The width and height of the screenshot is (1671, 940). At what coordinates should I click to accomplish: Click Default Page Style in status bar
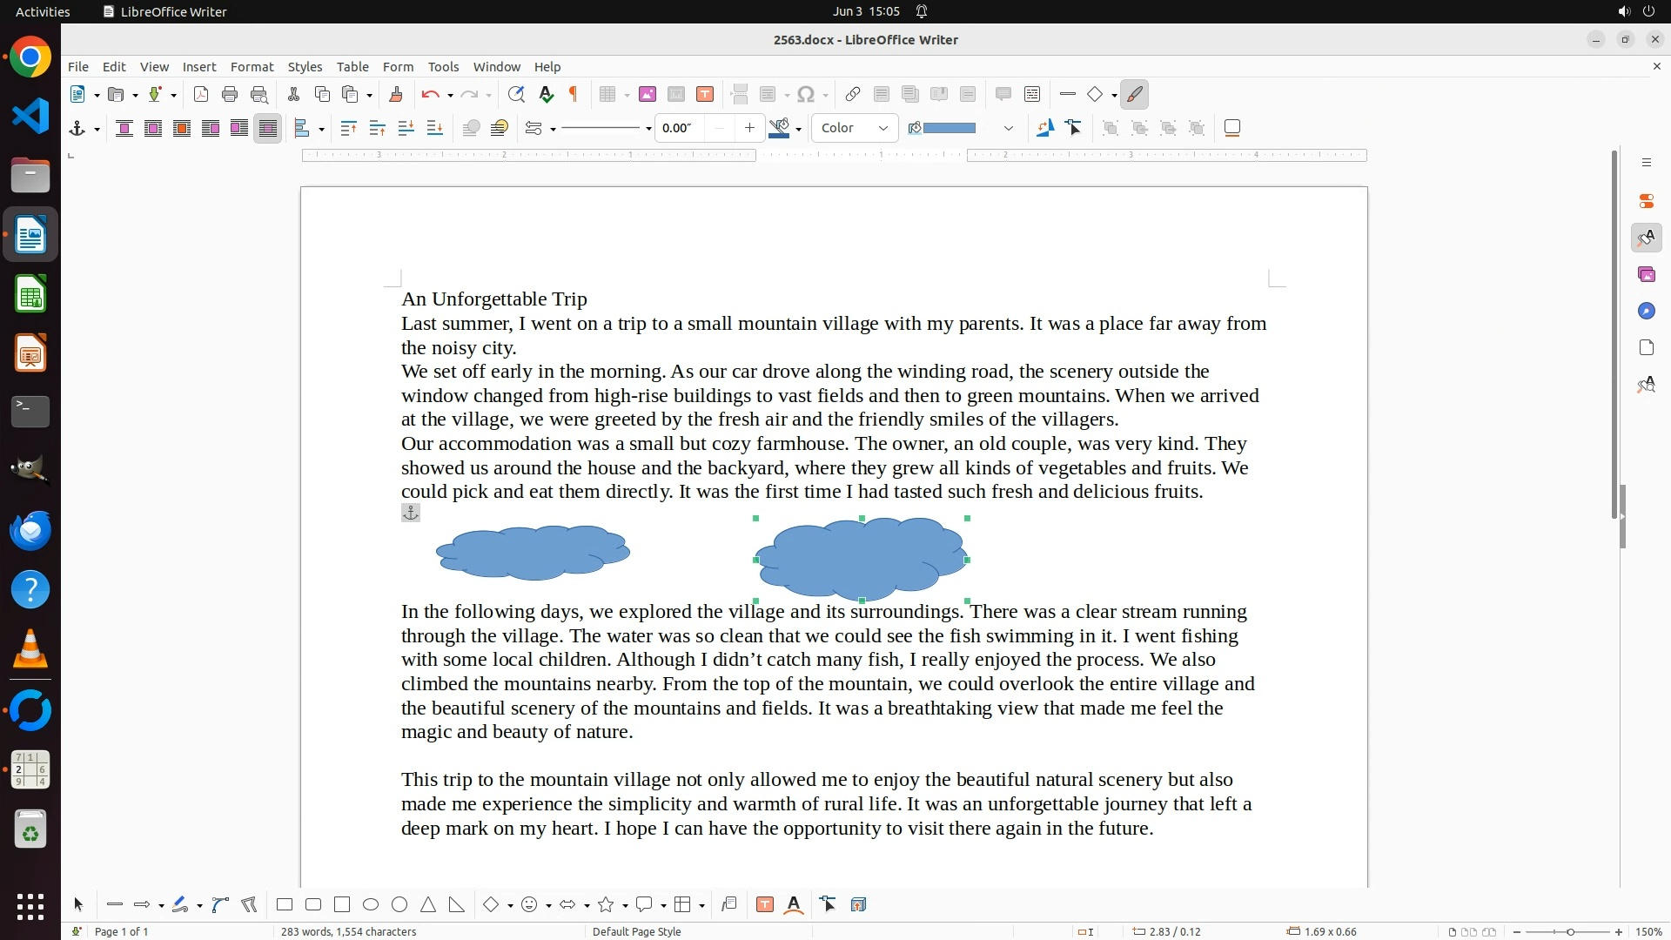coord(636,932)
